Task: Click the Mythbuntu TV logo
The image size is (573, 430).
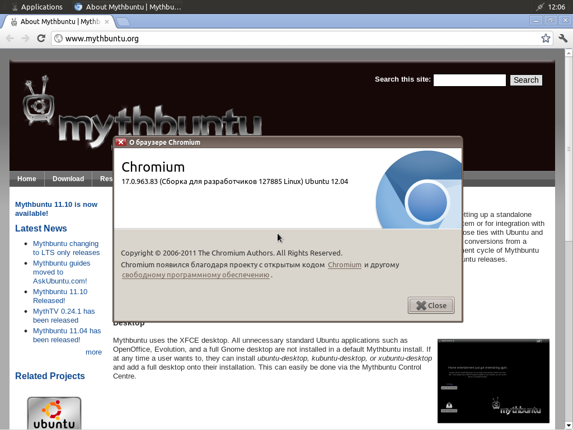Action: click(38, 104)
